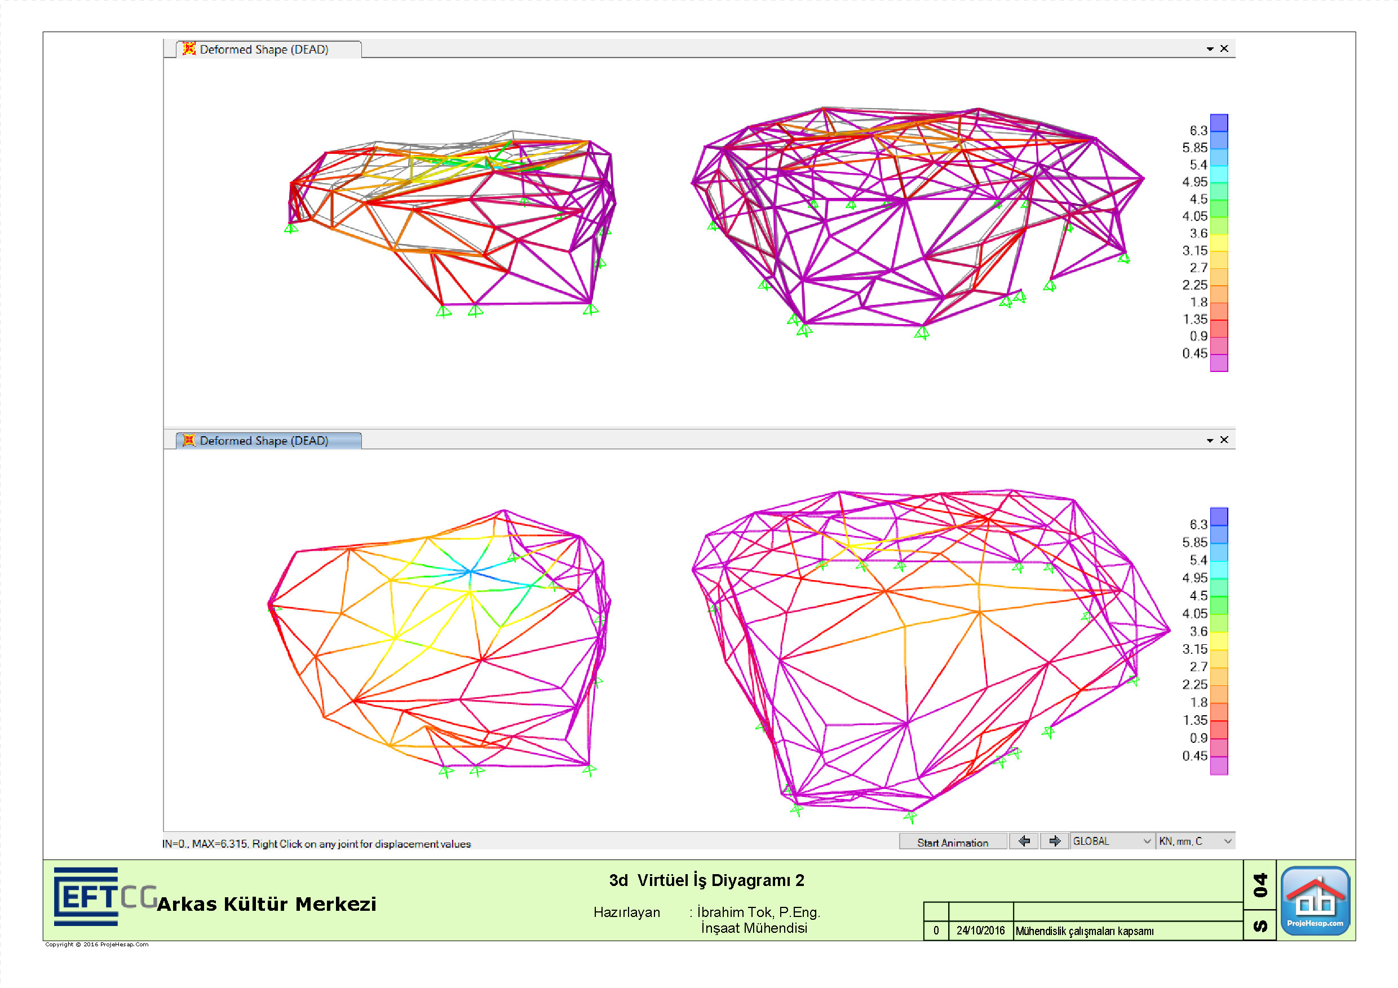Screen dimensions: 1398x988
Task: Switch to the upper Deformed Shape (DEAD) tab
Action: pos(264,49)
